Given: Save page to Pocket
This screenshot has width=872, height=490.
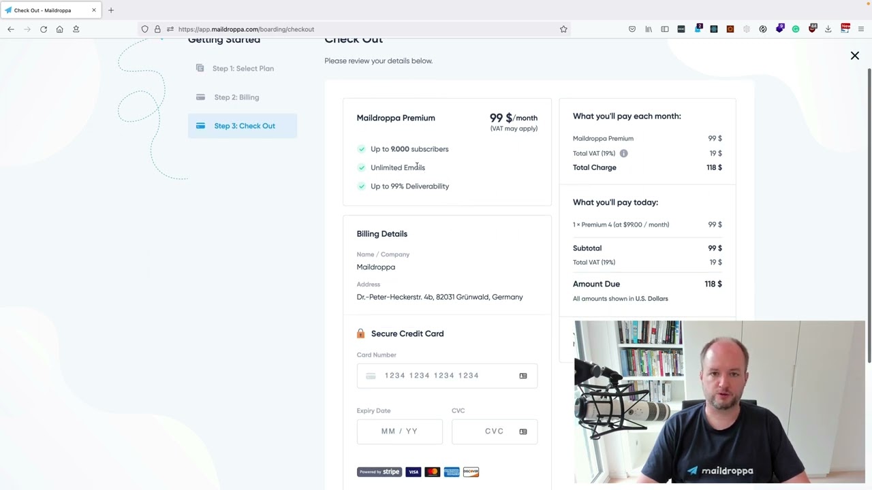Looking at the screenshot, I should [632, 29].
